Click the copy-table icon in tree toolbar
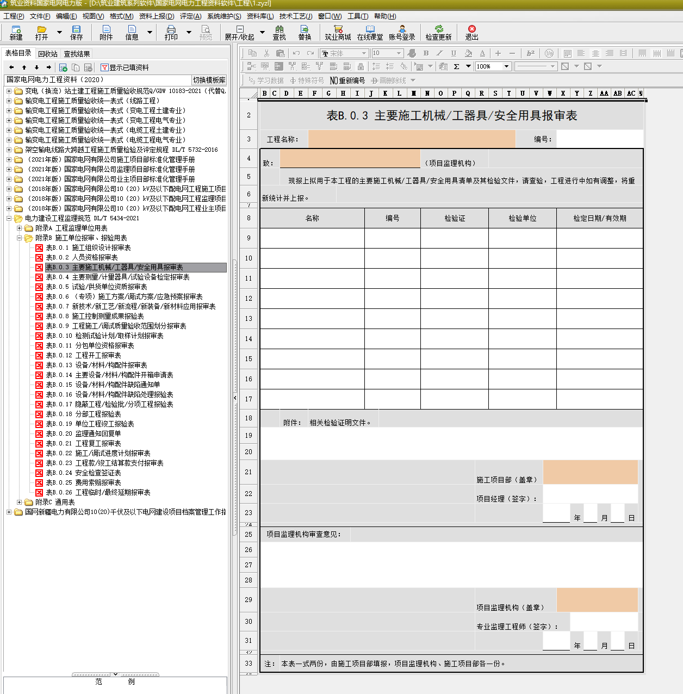 76,67
